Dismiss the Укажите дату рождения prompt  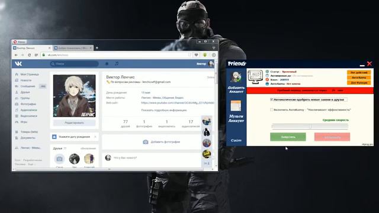click(x=95, y=137)
